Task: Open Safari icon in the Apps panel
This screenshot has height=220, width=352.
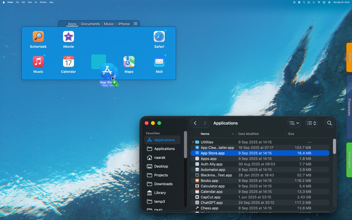Action: coord(159,37)
